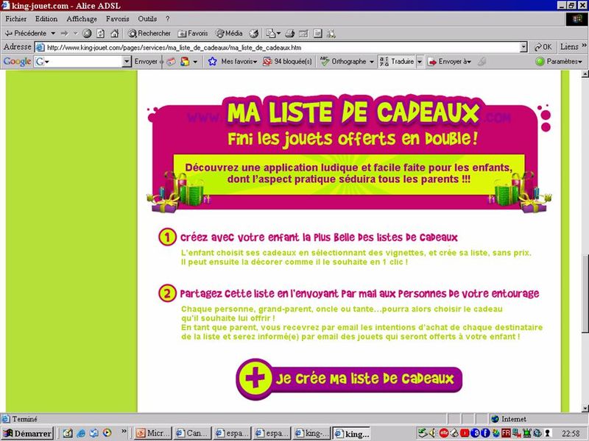The image size is (589, 441).
Task: Click the red abc tray icon
Action: click(444, 433)
